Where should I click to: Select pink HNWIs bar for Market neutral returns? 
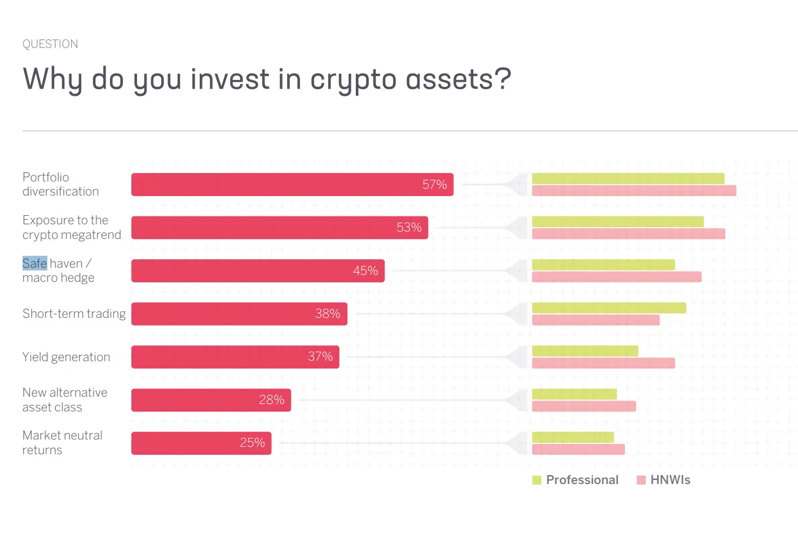pos(578,450)
